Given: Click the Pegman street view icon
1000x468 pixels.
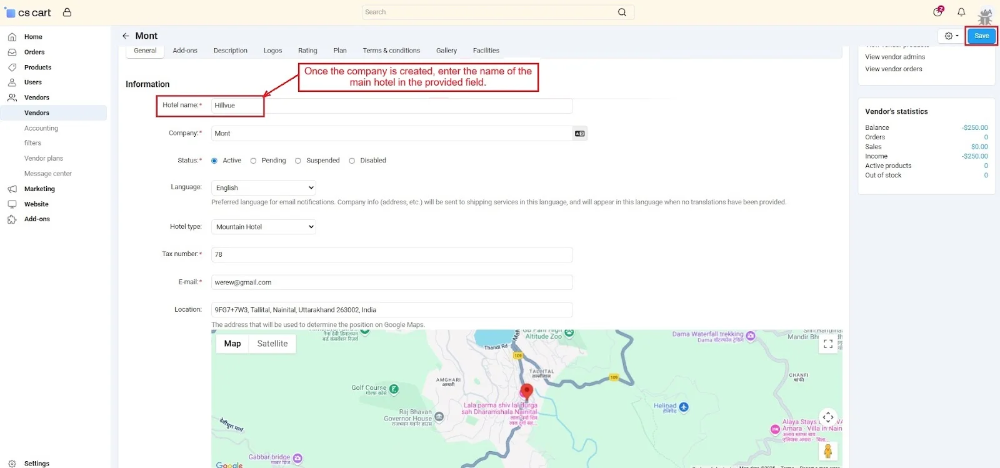Looking at the screenshot, I should pos(827,451).
